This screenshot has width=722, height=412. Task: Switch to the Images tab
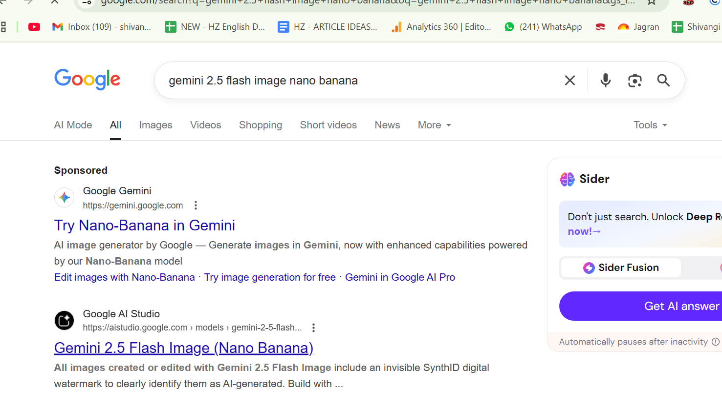click(x=155, y=125)
